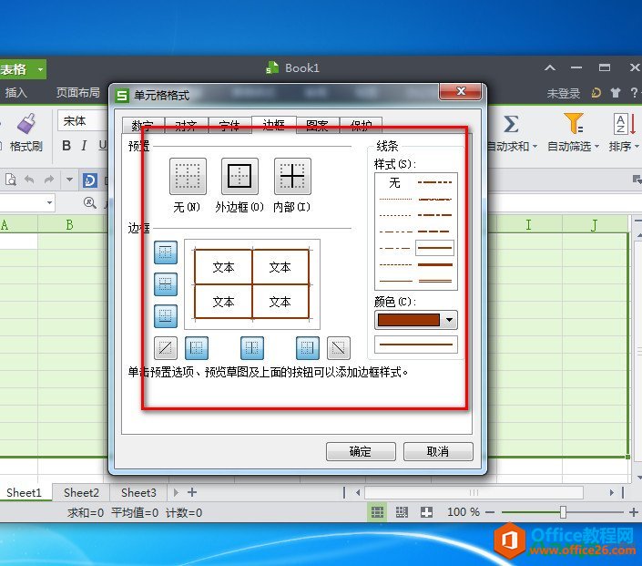Image resolution: width=642 pixels, height=566 pixels.
Task: Toggle the horizontal middle border button
Action: [166, 283]
